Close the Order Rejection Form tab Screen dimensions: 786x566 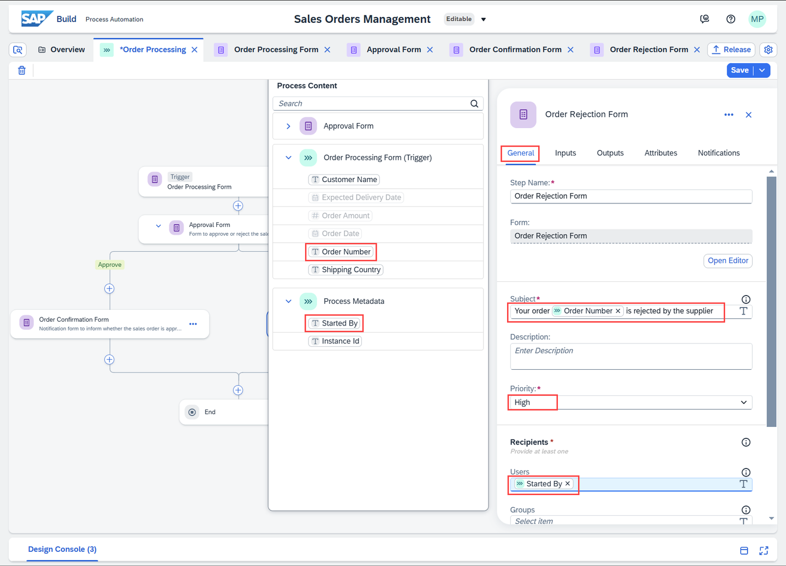click(x=697, y=50)
